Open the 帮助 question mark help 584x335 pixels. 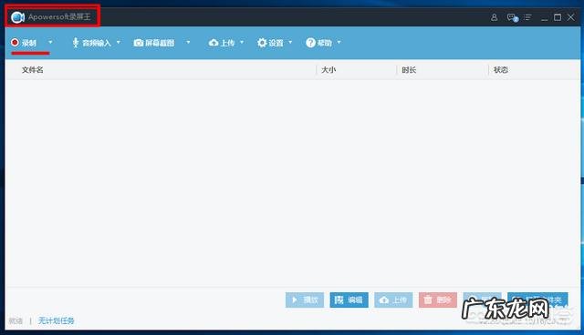tap(318, 43)
